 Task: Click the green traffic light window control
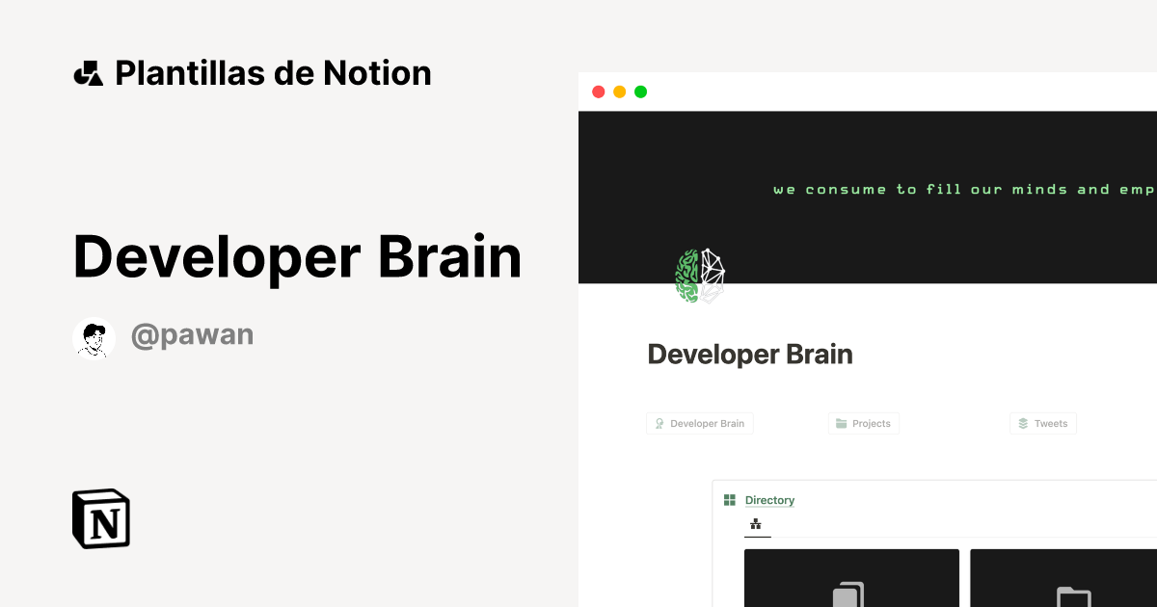click(639, 92)
